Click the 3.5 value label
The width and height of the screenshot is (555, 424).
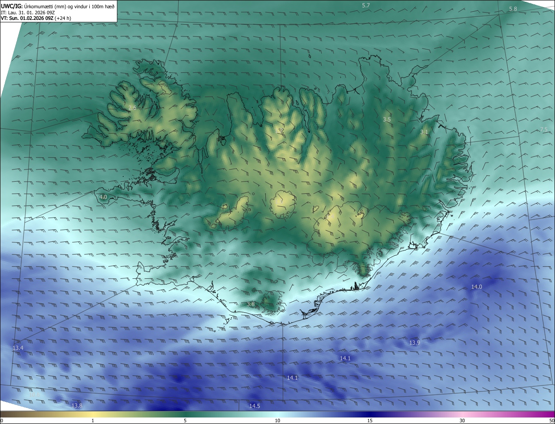(387, 119)
